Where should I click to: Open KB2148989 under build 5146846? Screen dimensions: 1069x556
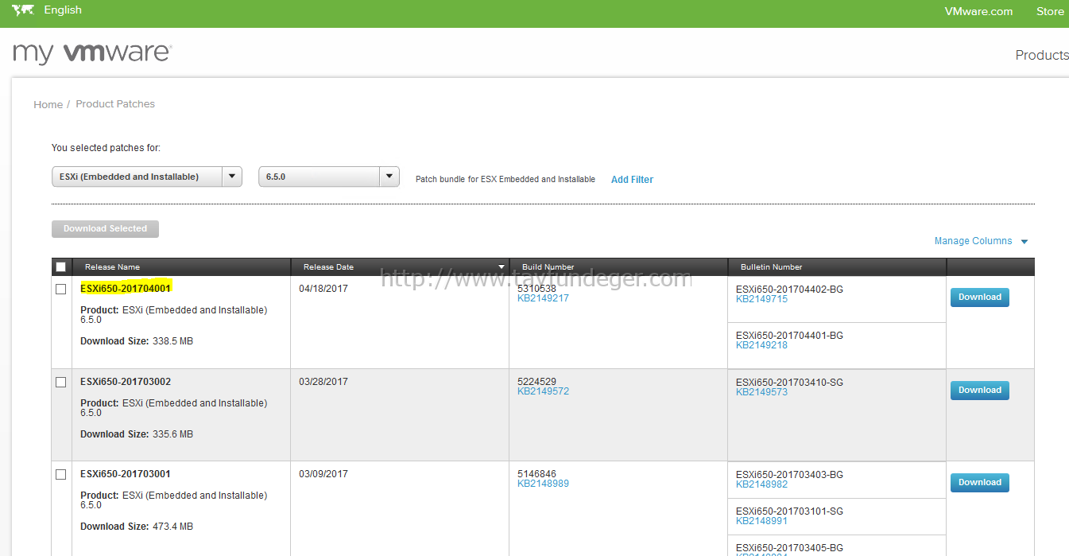543,484
